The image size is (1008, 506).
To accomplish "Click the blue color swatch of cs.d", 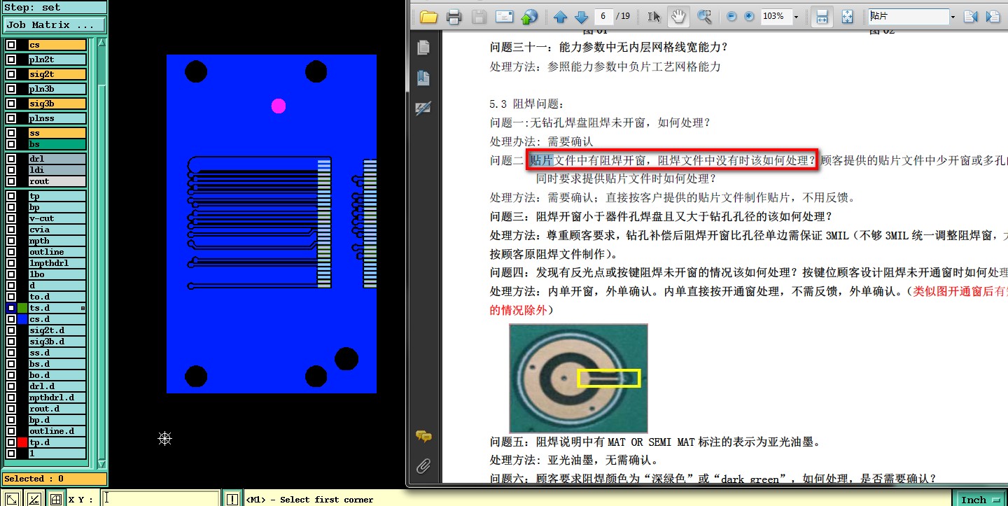I will pyautogui.click(x=22, y=319).
